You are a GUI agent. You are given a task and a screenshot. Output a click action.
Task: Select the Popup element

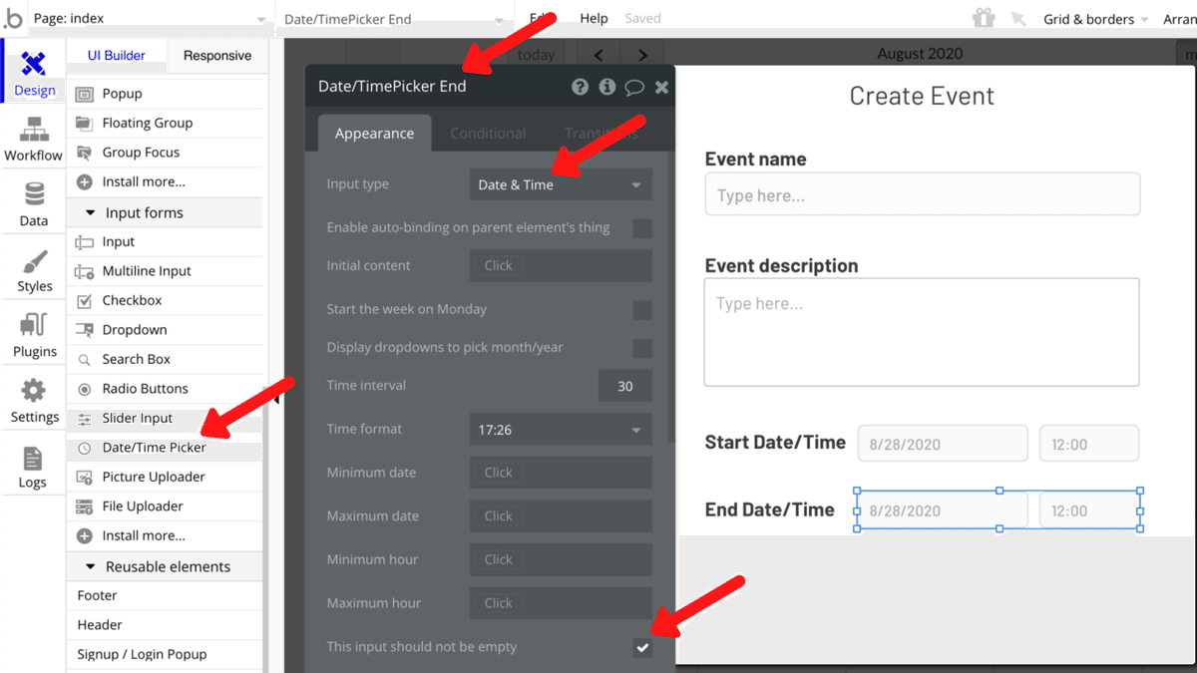point(166,94)
